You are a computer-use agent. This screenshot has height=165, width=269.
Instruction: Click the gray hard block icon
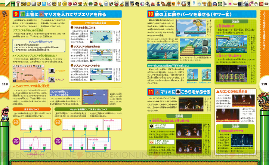34,4
